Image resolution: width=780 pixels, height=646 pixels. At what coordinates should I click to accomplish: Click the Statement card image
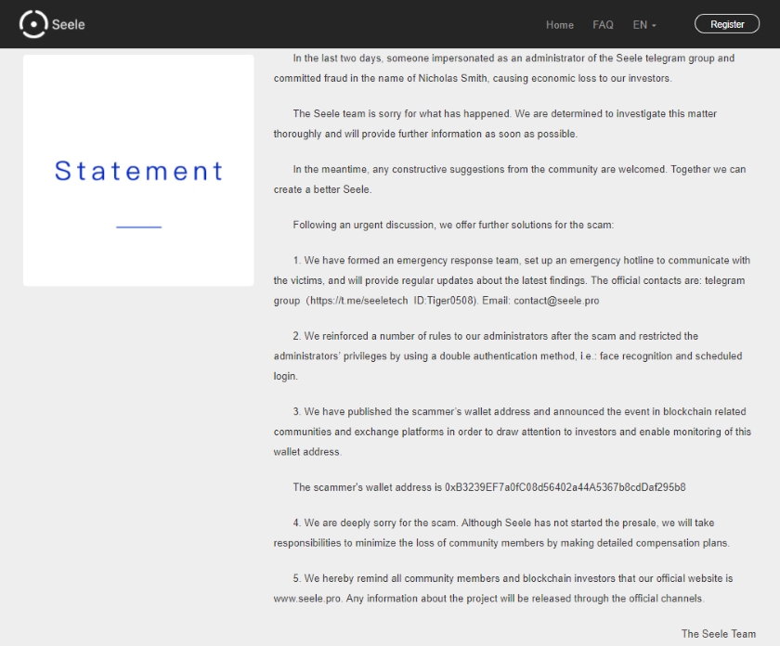coord(138,170)
